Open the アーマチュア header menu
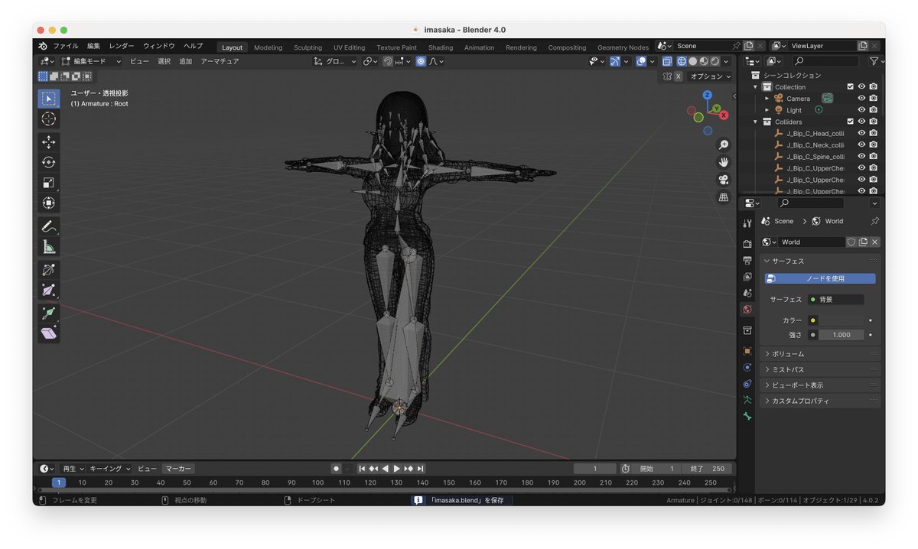The height and width of the screenshot is (549, 918). tap(220, 61)
